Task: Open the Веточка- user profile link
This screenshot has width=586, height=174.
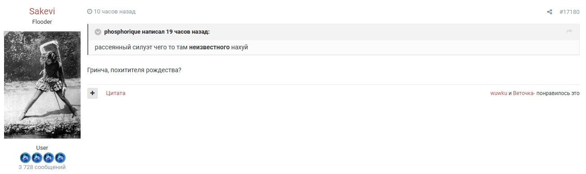Action: coord(524,93)
